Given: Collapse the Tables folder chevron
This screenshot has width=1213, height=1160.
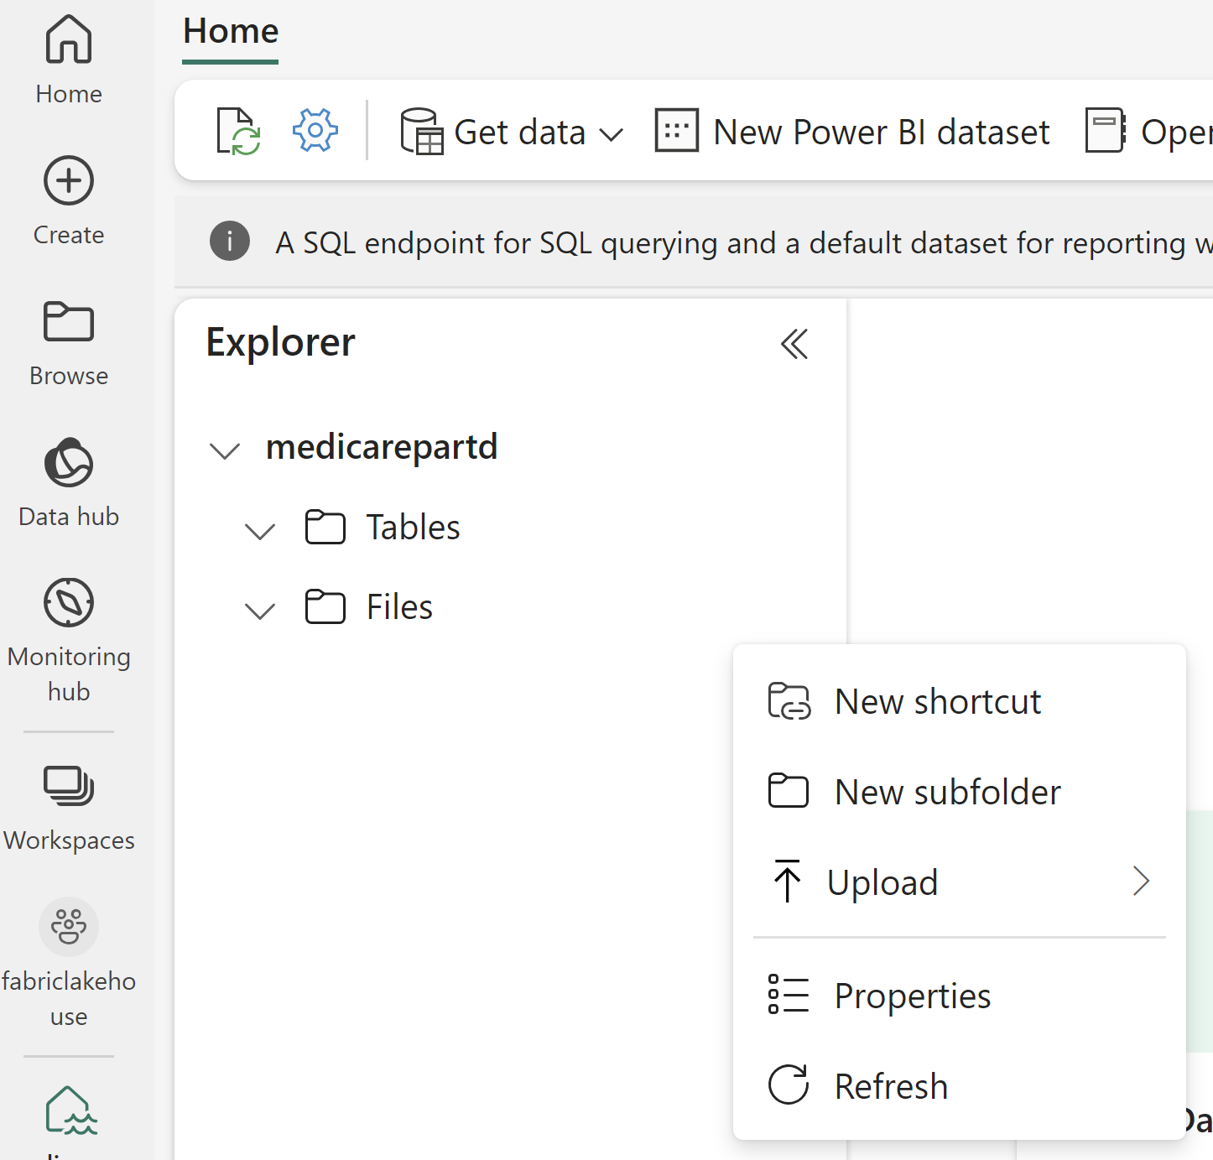Looking at the screenshot, I should coord(260,530).
